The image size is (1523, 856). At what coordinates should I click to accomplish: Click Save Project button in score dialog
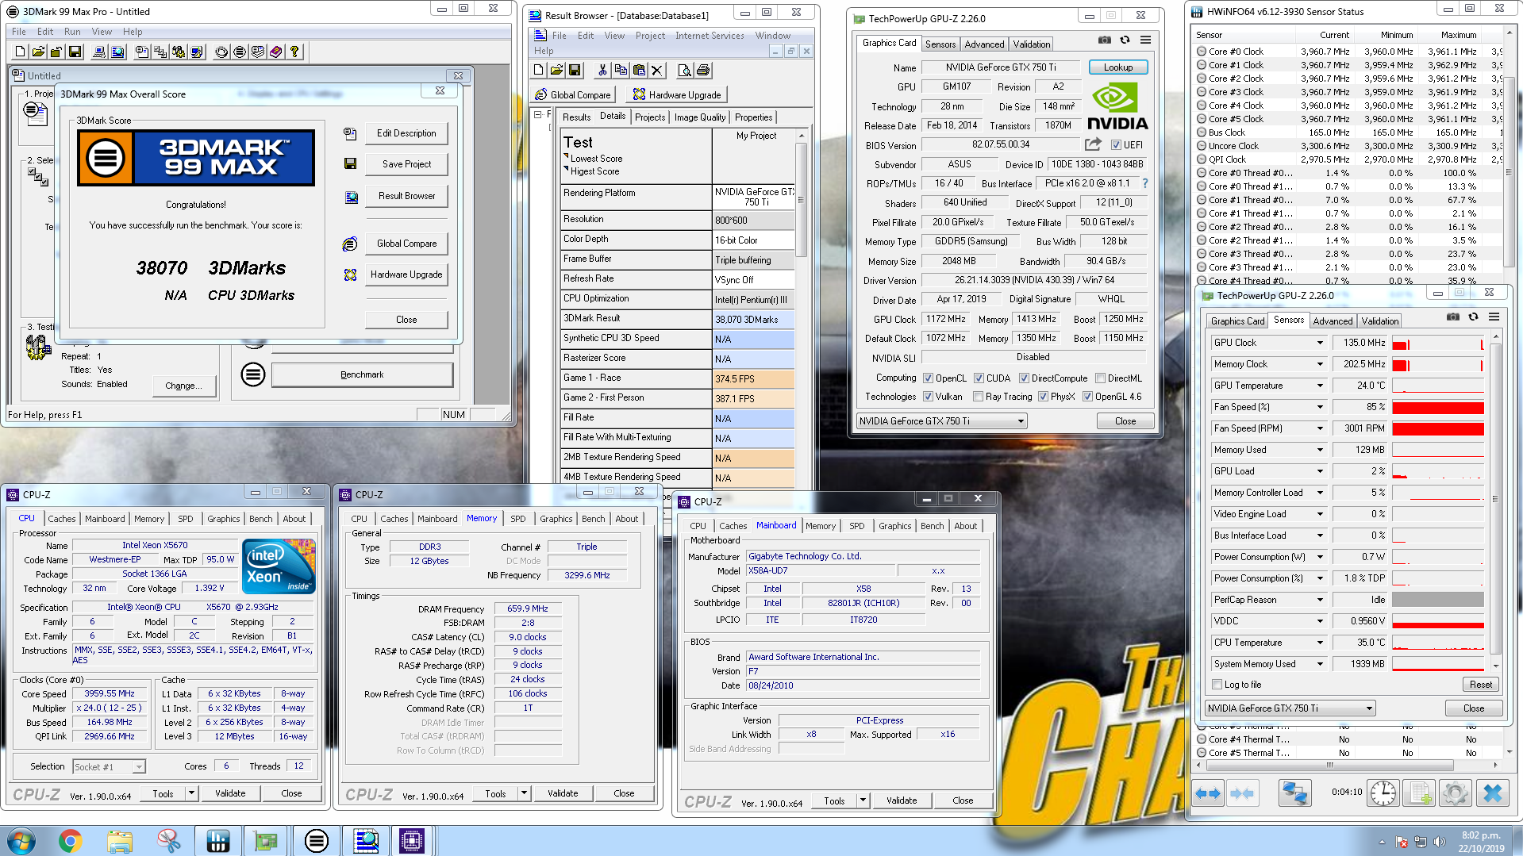pyautogui.click(x=406, y=164)
